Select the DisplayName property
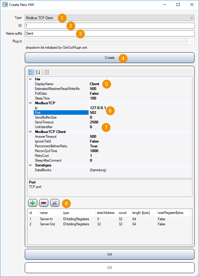Screen dimensions: 199x277 click(44, 84)
